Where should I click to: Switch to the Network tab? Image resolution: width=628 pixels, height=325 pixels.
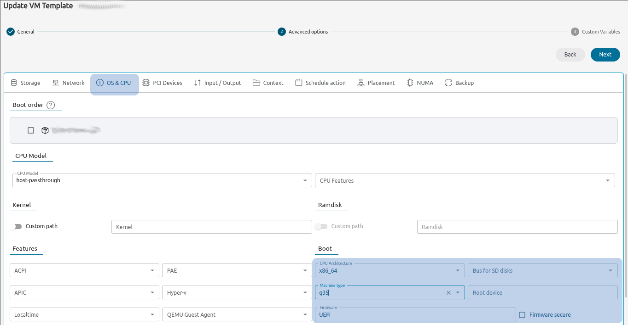tap(69, 83)
